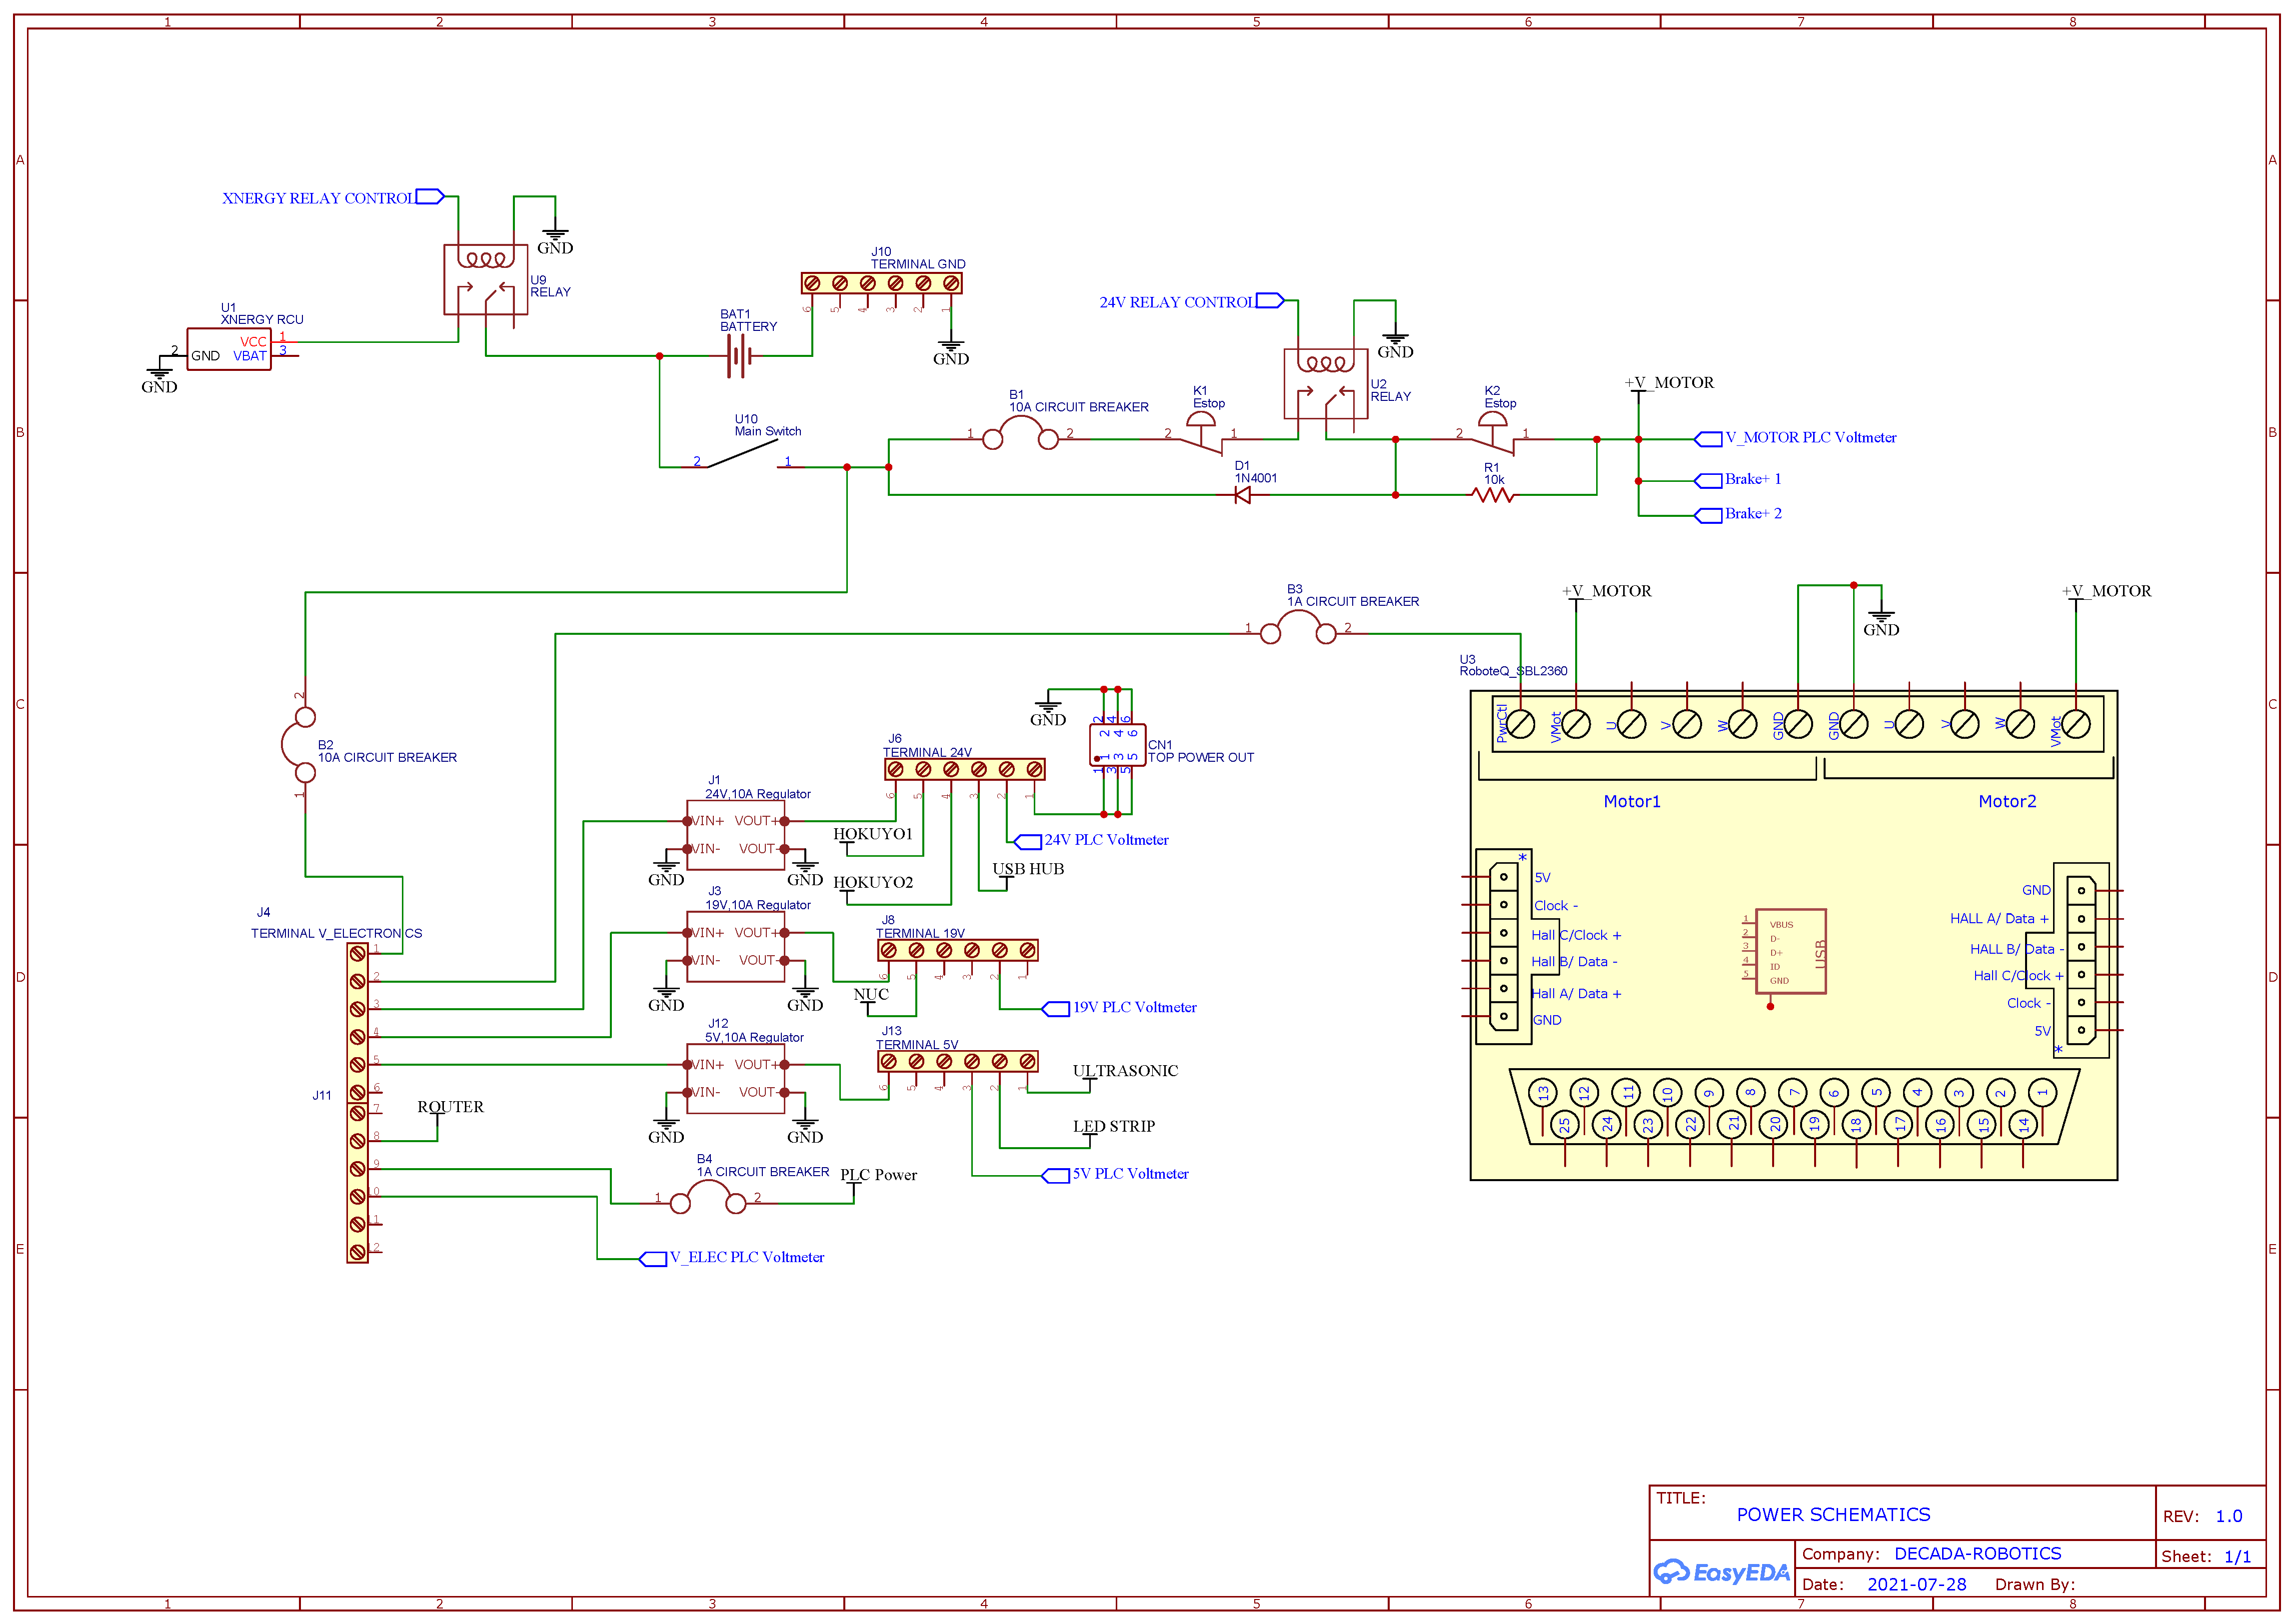This screenshot has height=1624, width=2294.
Task: Select the J1 24V,10A Regulator block
Action: (735, 835)
